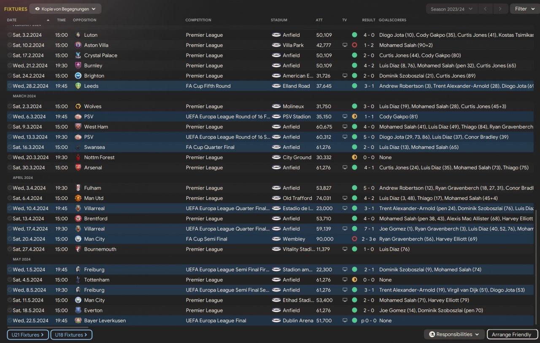Open the U18 Fixtures page
540x343 pixels.
pos(71,335)
